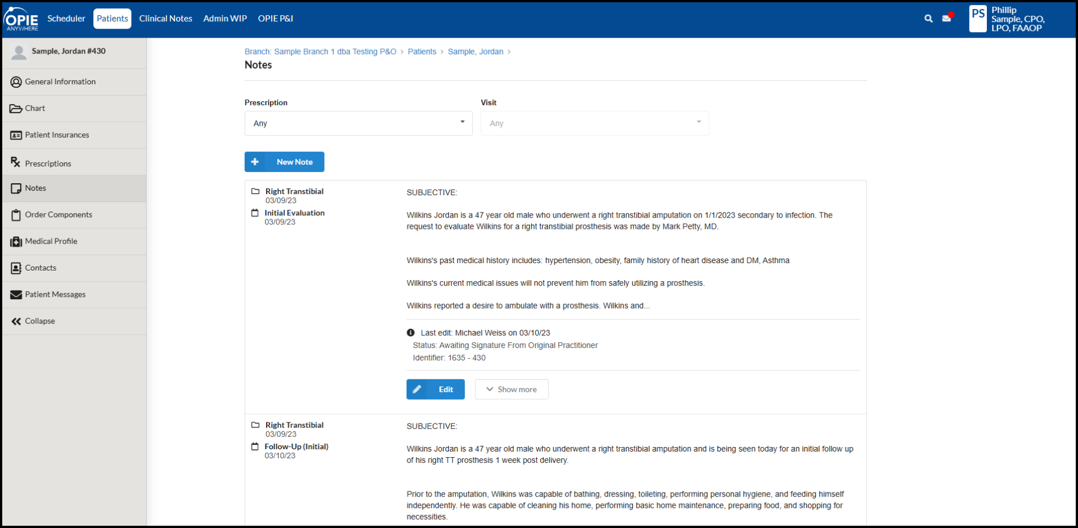Click calendar icon beside Follow-Up (Initial)
Screen dimensions: 1078x528
click(255, 446)
